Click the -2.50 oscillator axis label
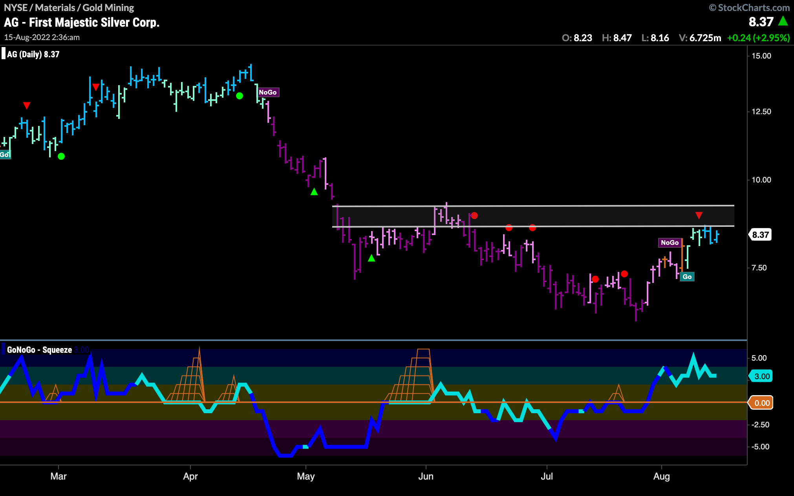 (760, 425)
